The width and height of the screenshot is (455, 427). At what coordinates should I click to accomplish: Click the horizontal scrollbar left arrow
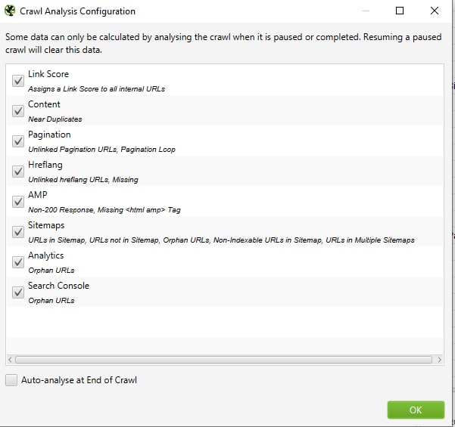(10, 360)
